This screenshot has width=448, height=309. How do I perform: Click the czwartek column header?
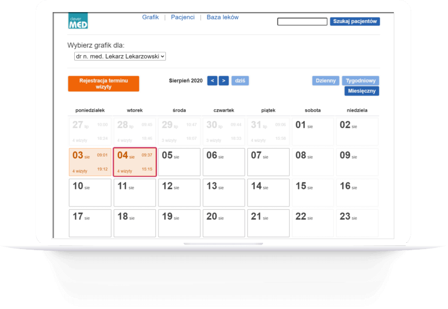click(224, 110)
